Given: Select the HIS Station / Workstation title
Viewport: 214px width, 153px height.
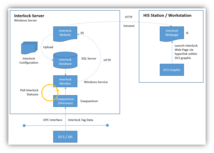Looking at the screenshot, I should click(x=167, y=15).
